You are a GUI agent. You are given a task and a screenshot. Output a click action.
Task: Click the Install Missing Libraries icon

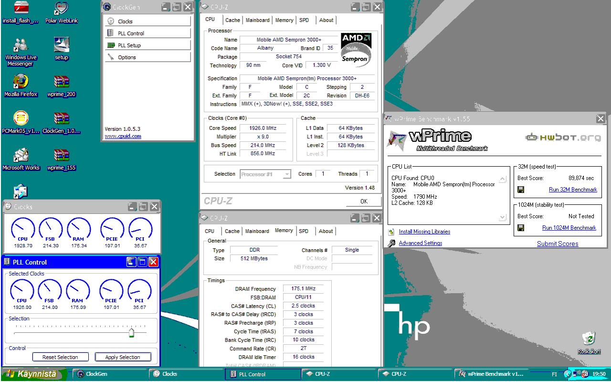coord(391,232)
